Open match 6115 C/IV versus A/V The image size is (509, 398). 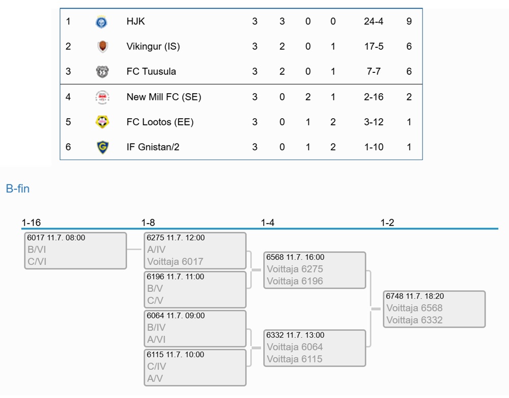195,367
